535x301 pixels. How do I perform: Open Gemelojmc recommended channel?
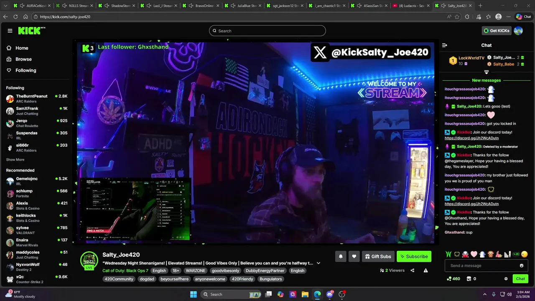click(x=37, y=181)
